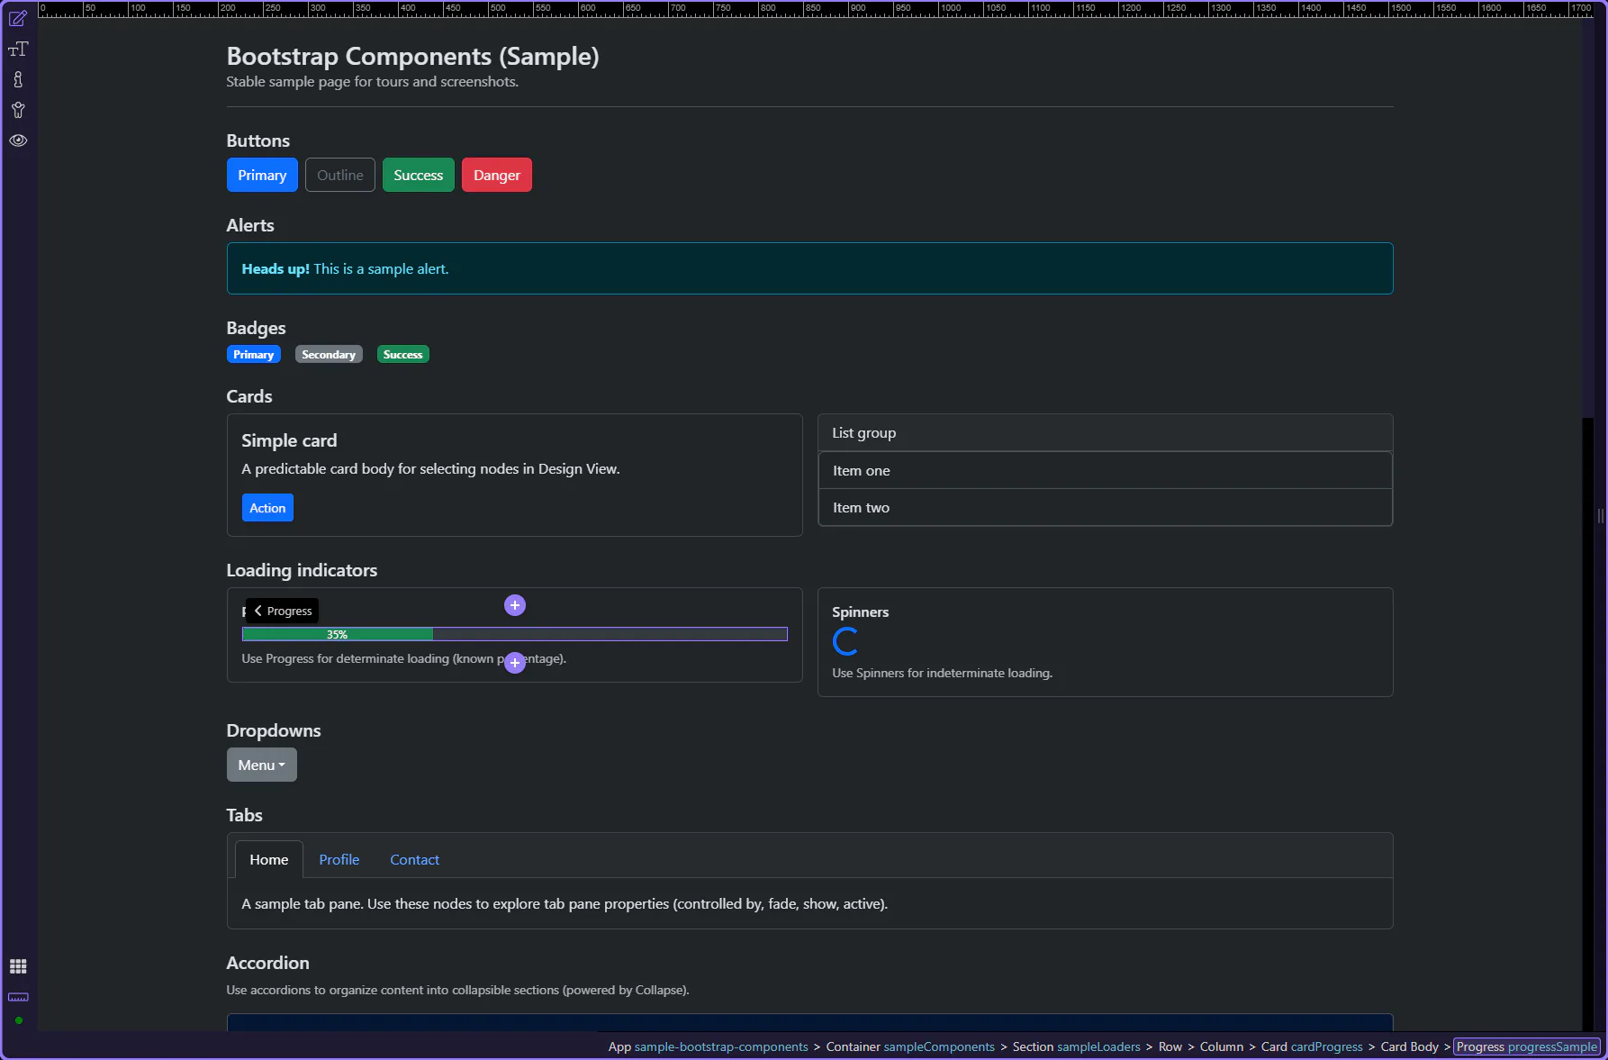The width and height of the screenshot is (1608, 1060).
Task: Select the Home tab
Action: 268,859
